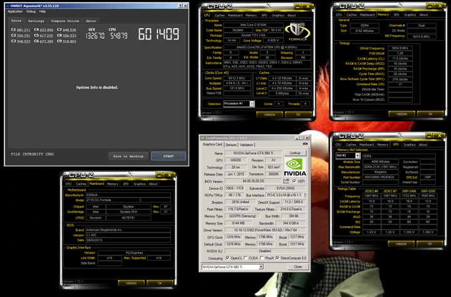This screenshot has height=297, width=451.
Task: Click the GPU-Z title bar app icon
Action: tap(202, 138)
